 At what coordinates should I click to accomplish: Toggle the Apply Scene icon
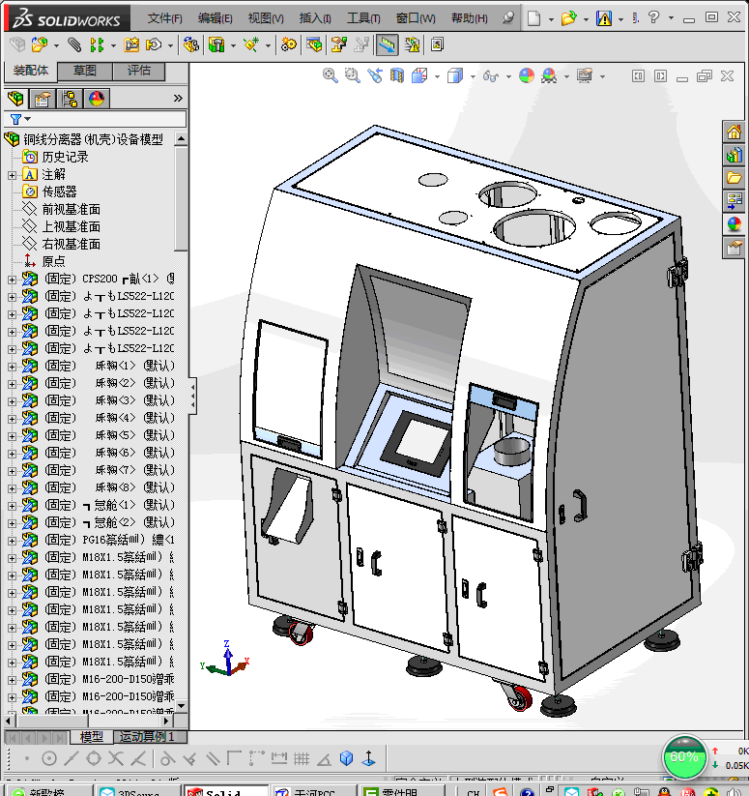[x=549, y=75]
